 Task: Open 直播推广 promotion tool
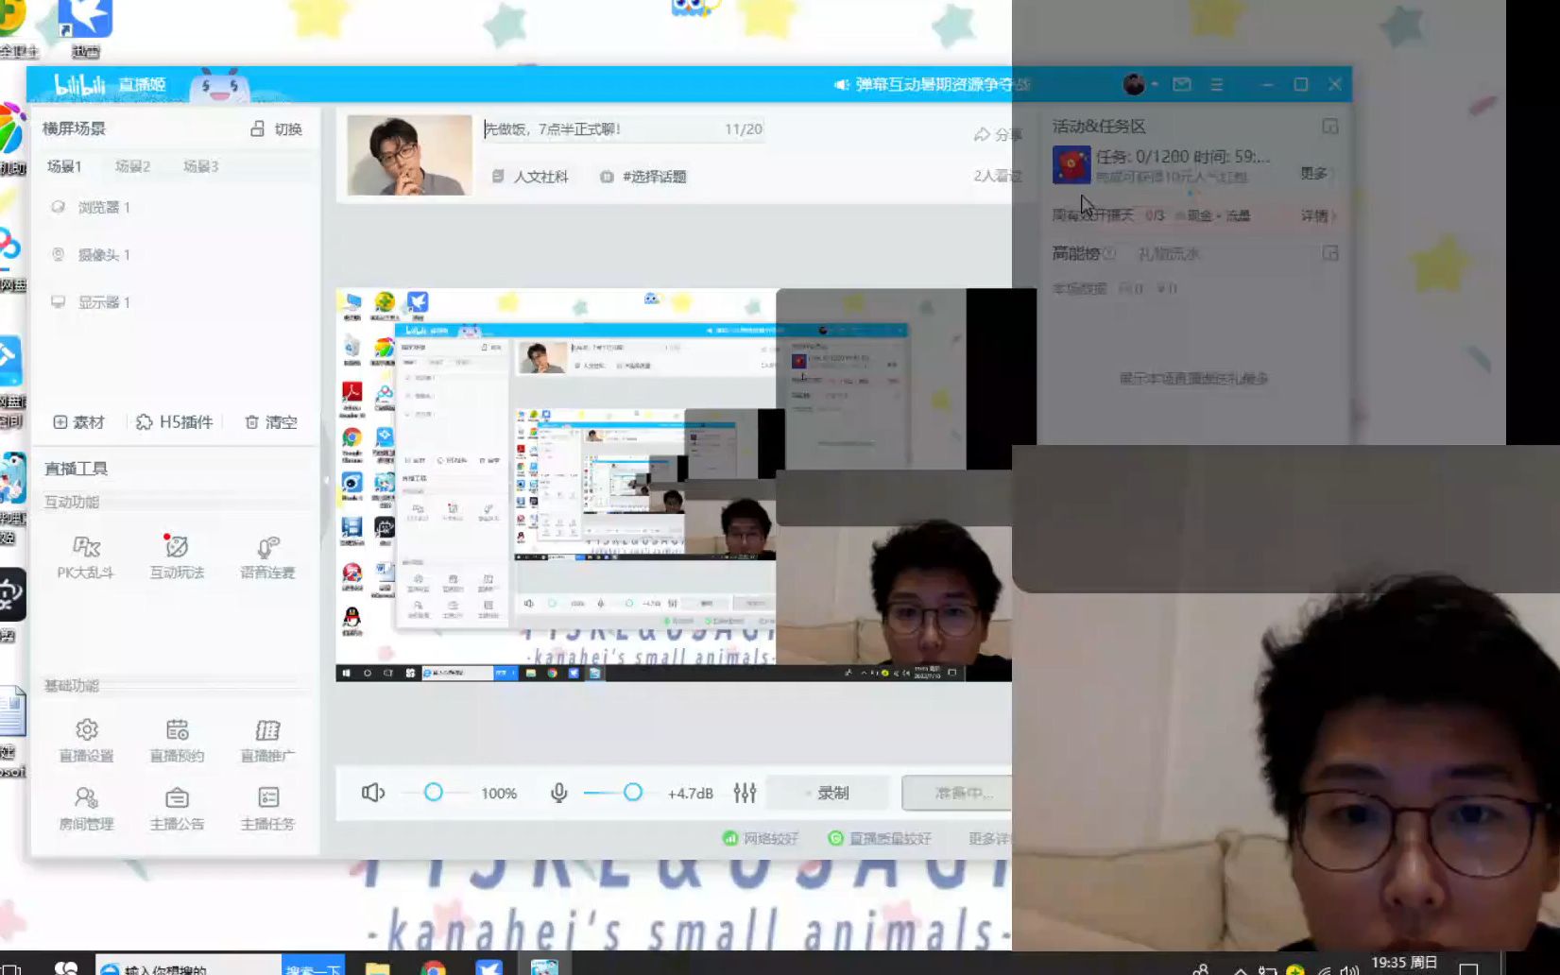[x=267, y=740]
